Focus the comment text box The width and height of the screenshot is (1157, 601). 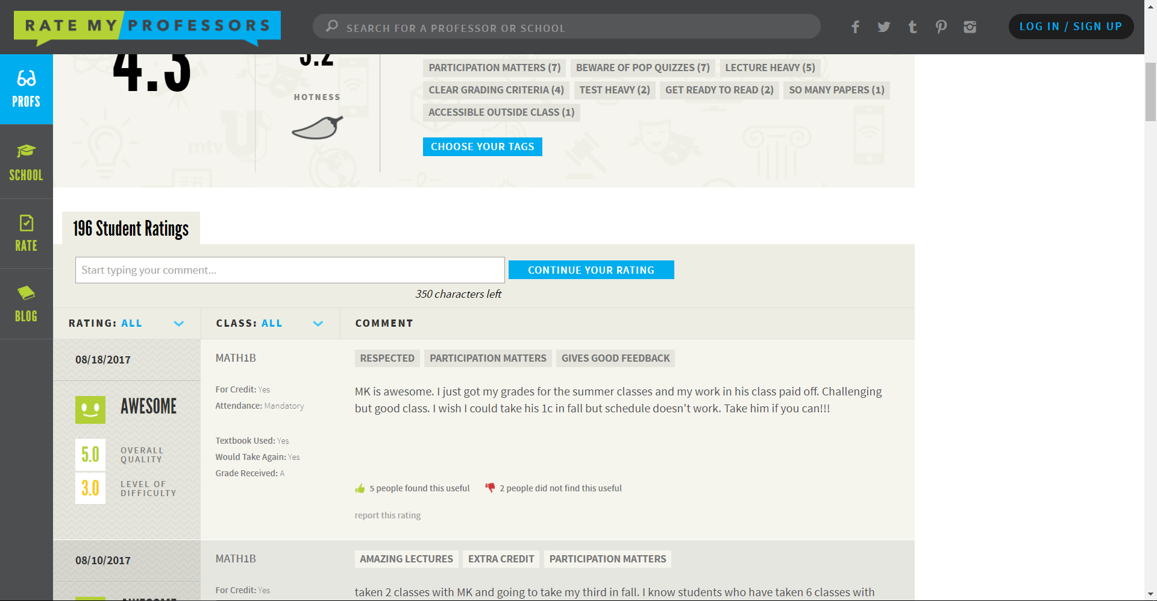[290, 270]
